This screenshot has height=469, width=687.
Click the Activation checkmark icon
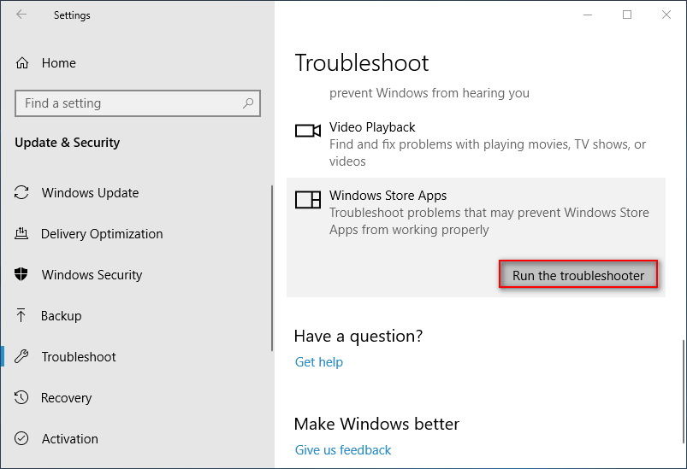click(x=21, y=438)
